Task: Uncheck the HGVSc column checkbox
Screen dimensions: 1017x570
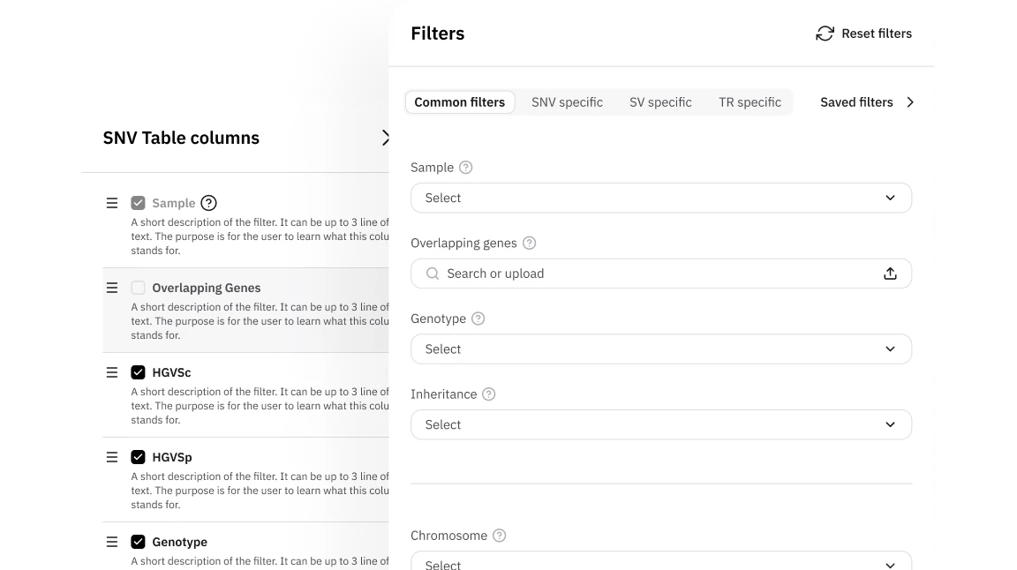Action: pos(138,372)
